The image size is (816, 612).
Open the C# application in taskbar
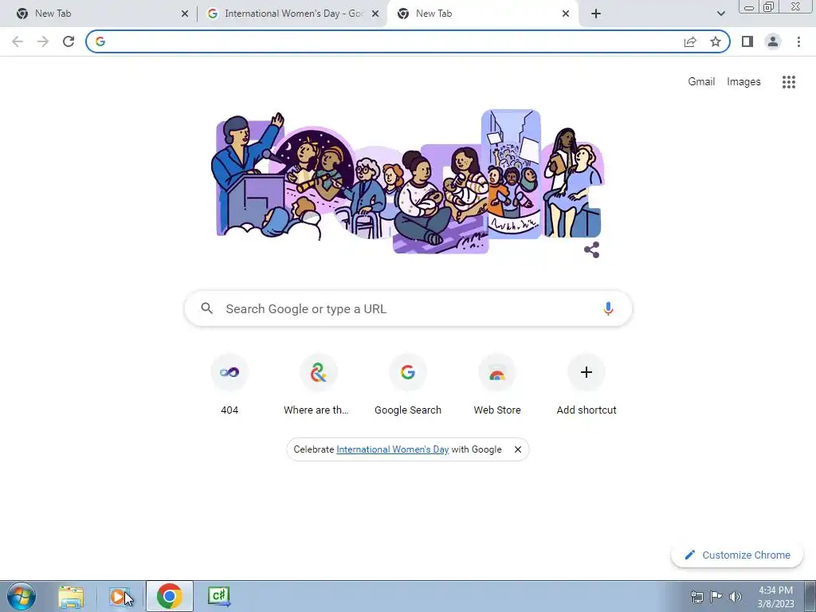(219, 596)
